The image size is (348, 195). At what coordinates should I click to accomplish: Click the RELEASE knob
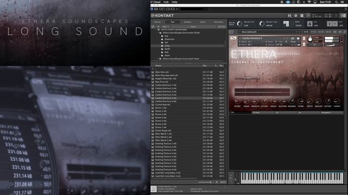point(291,101)
